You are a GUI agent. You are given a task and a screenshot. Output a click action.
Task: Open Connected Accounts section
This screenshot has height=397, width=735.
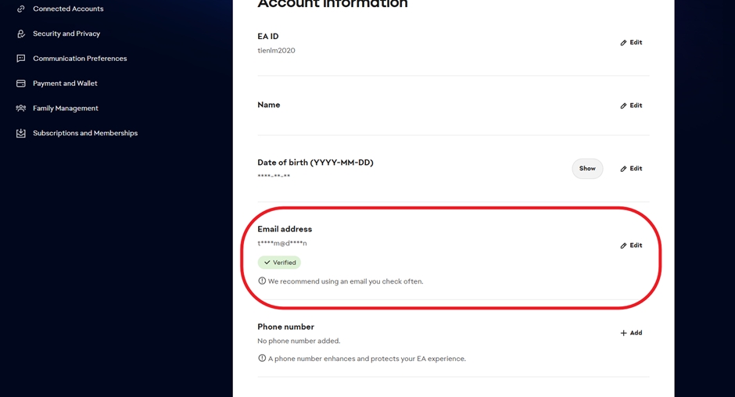point(68,9)
